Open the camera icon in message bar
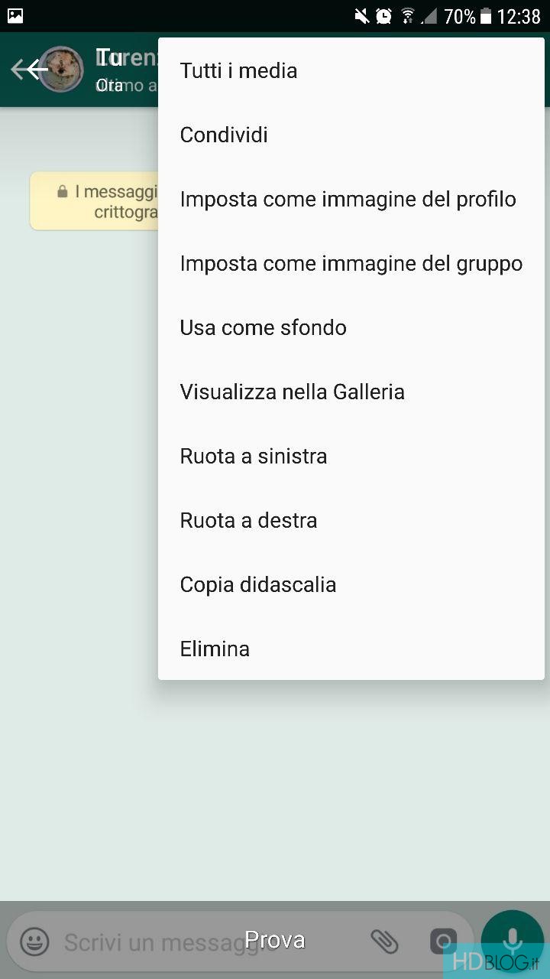Screen dimensions: 550x979 [443, 942]
